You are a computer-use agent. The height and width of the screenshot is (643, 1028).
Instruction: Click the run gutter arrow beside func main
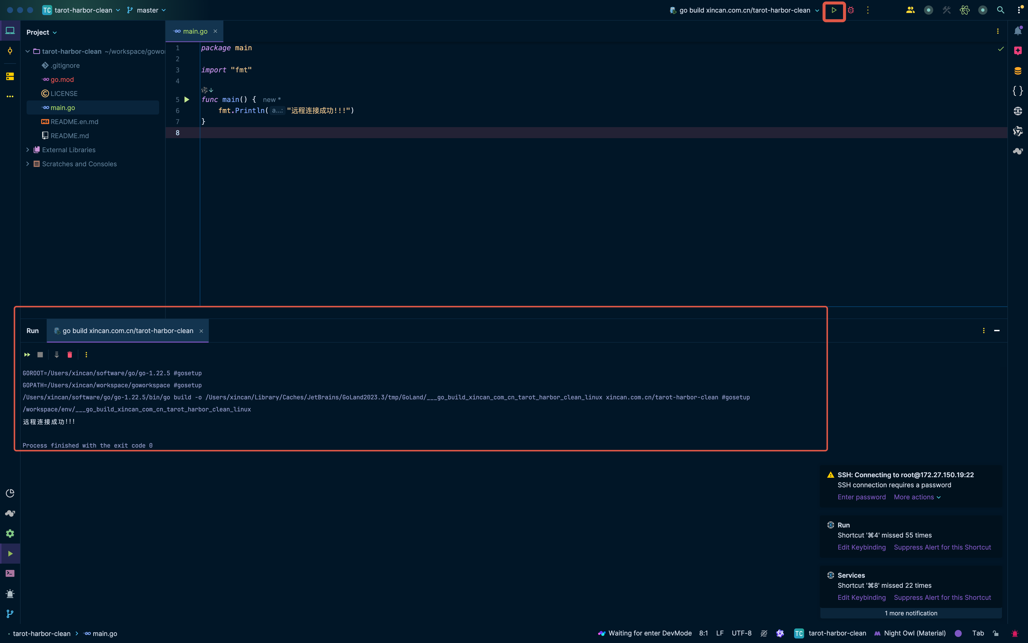pos(186,99)
